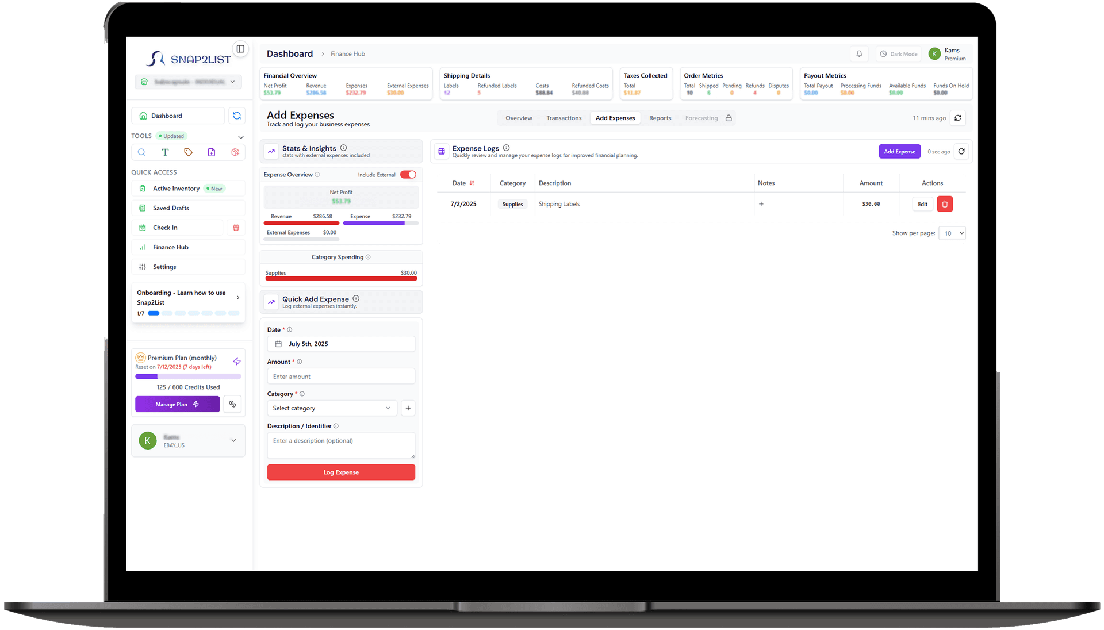Open the Select category dropdown
This screenshot has height=630, width=1104.
pyautogui.click(x=332, y=408)
